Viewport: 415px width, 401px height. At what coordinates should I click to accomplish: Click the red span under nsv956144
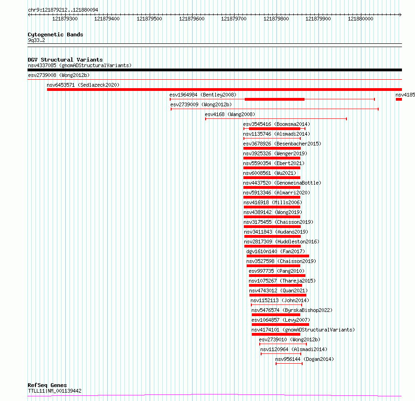(289, 364)
